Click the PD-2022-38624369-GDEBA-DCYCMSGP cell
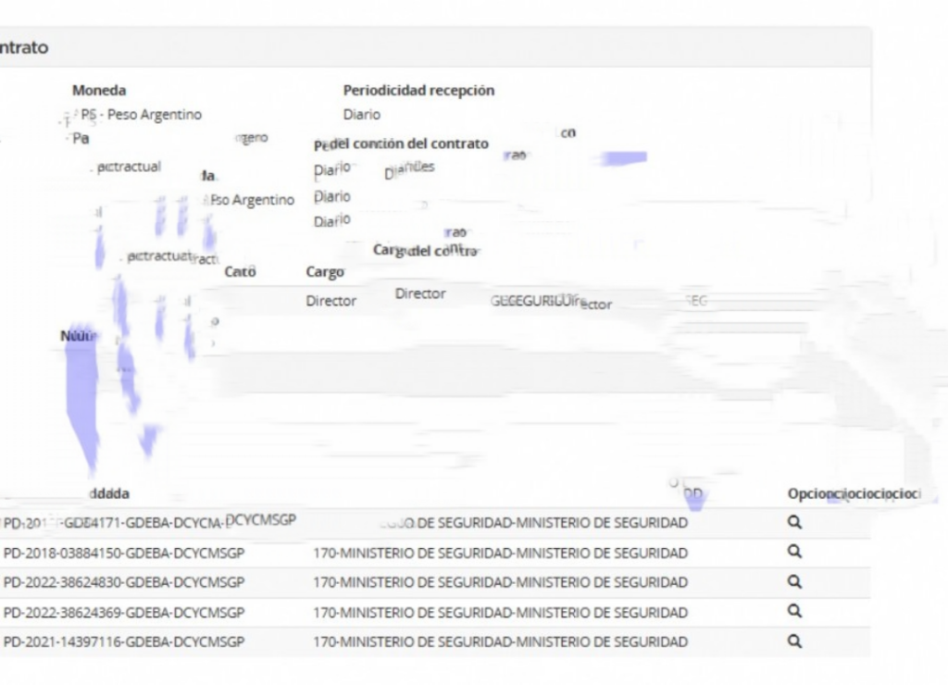948x685 pixels. coord(124,612)
